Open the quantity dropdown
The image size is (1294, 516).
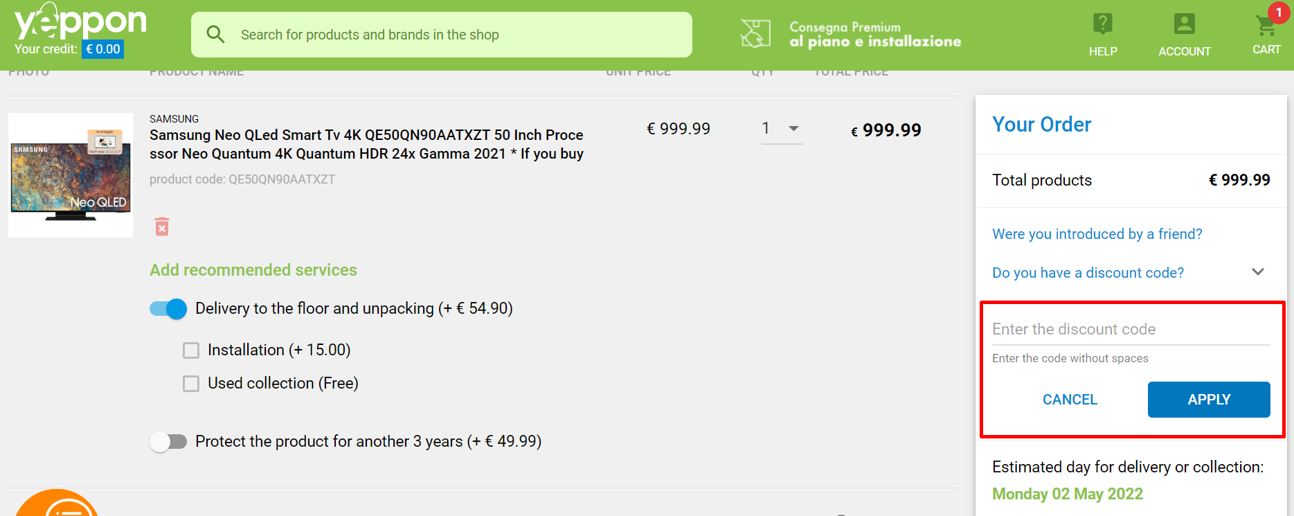(x=782, y=129)
